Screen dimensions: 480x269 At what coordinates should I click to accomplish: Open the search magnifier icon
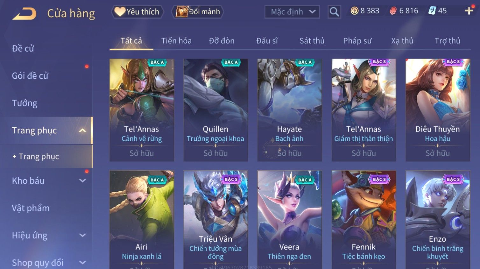pyautogui.click(x=334, y=12)
